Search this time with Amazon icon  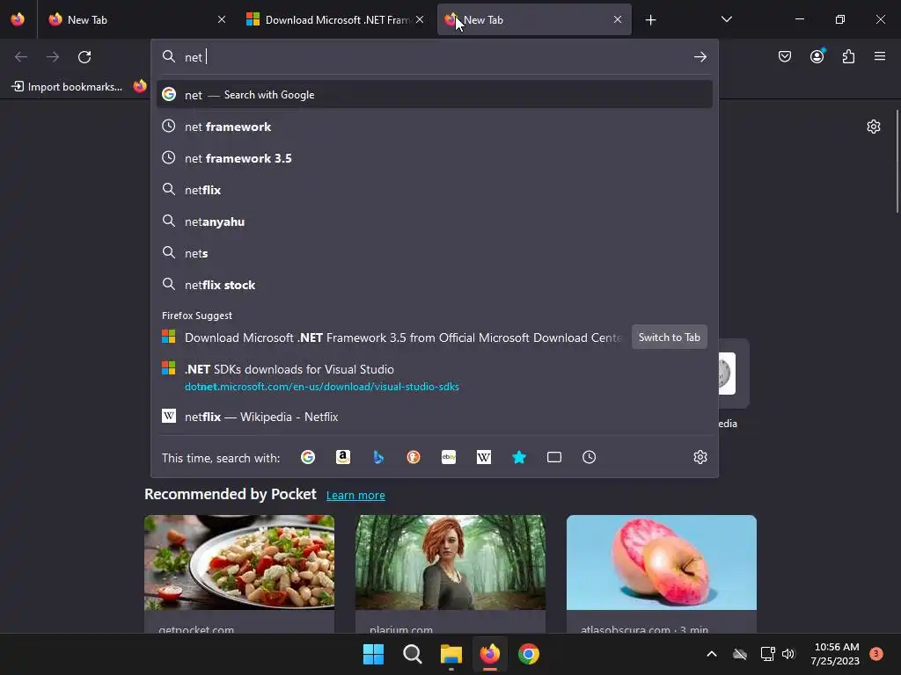(343, 457)
